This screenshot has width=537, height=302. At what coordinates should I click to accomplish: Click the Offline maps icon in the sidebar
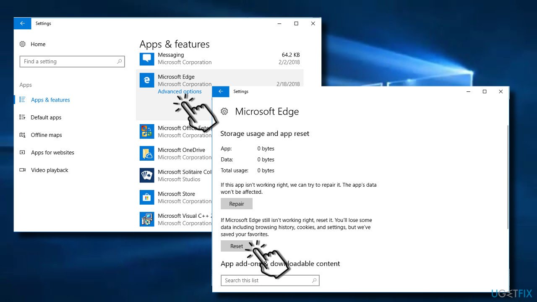23,135
